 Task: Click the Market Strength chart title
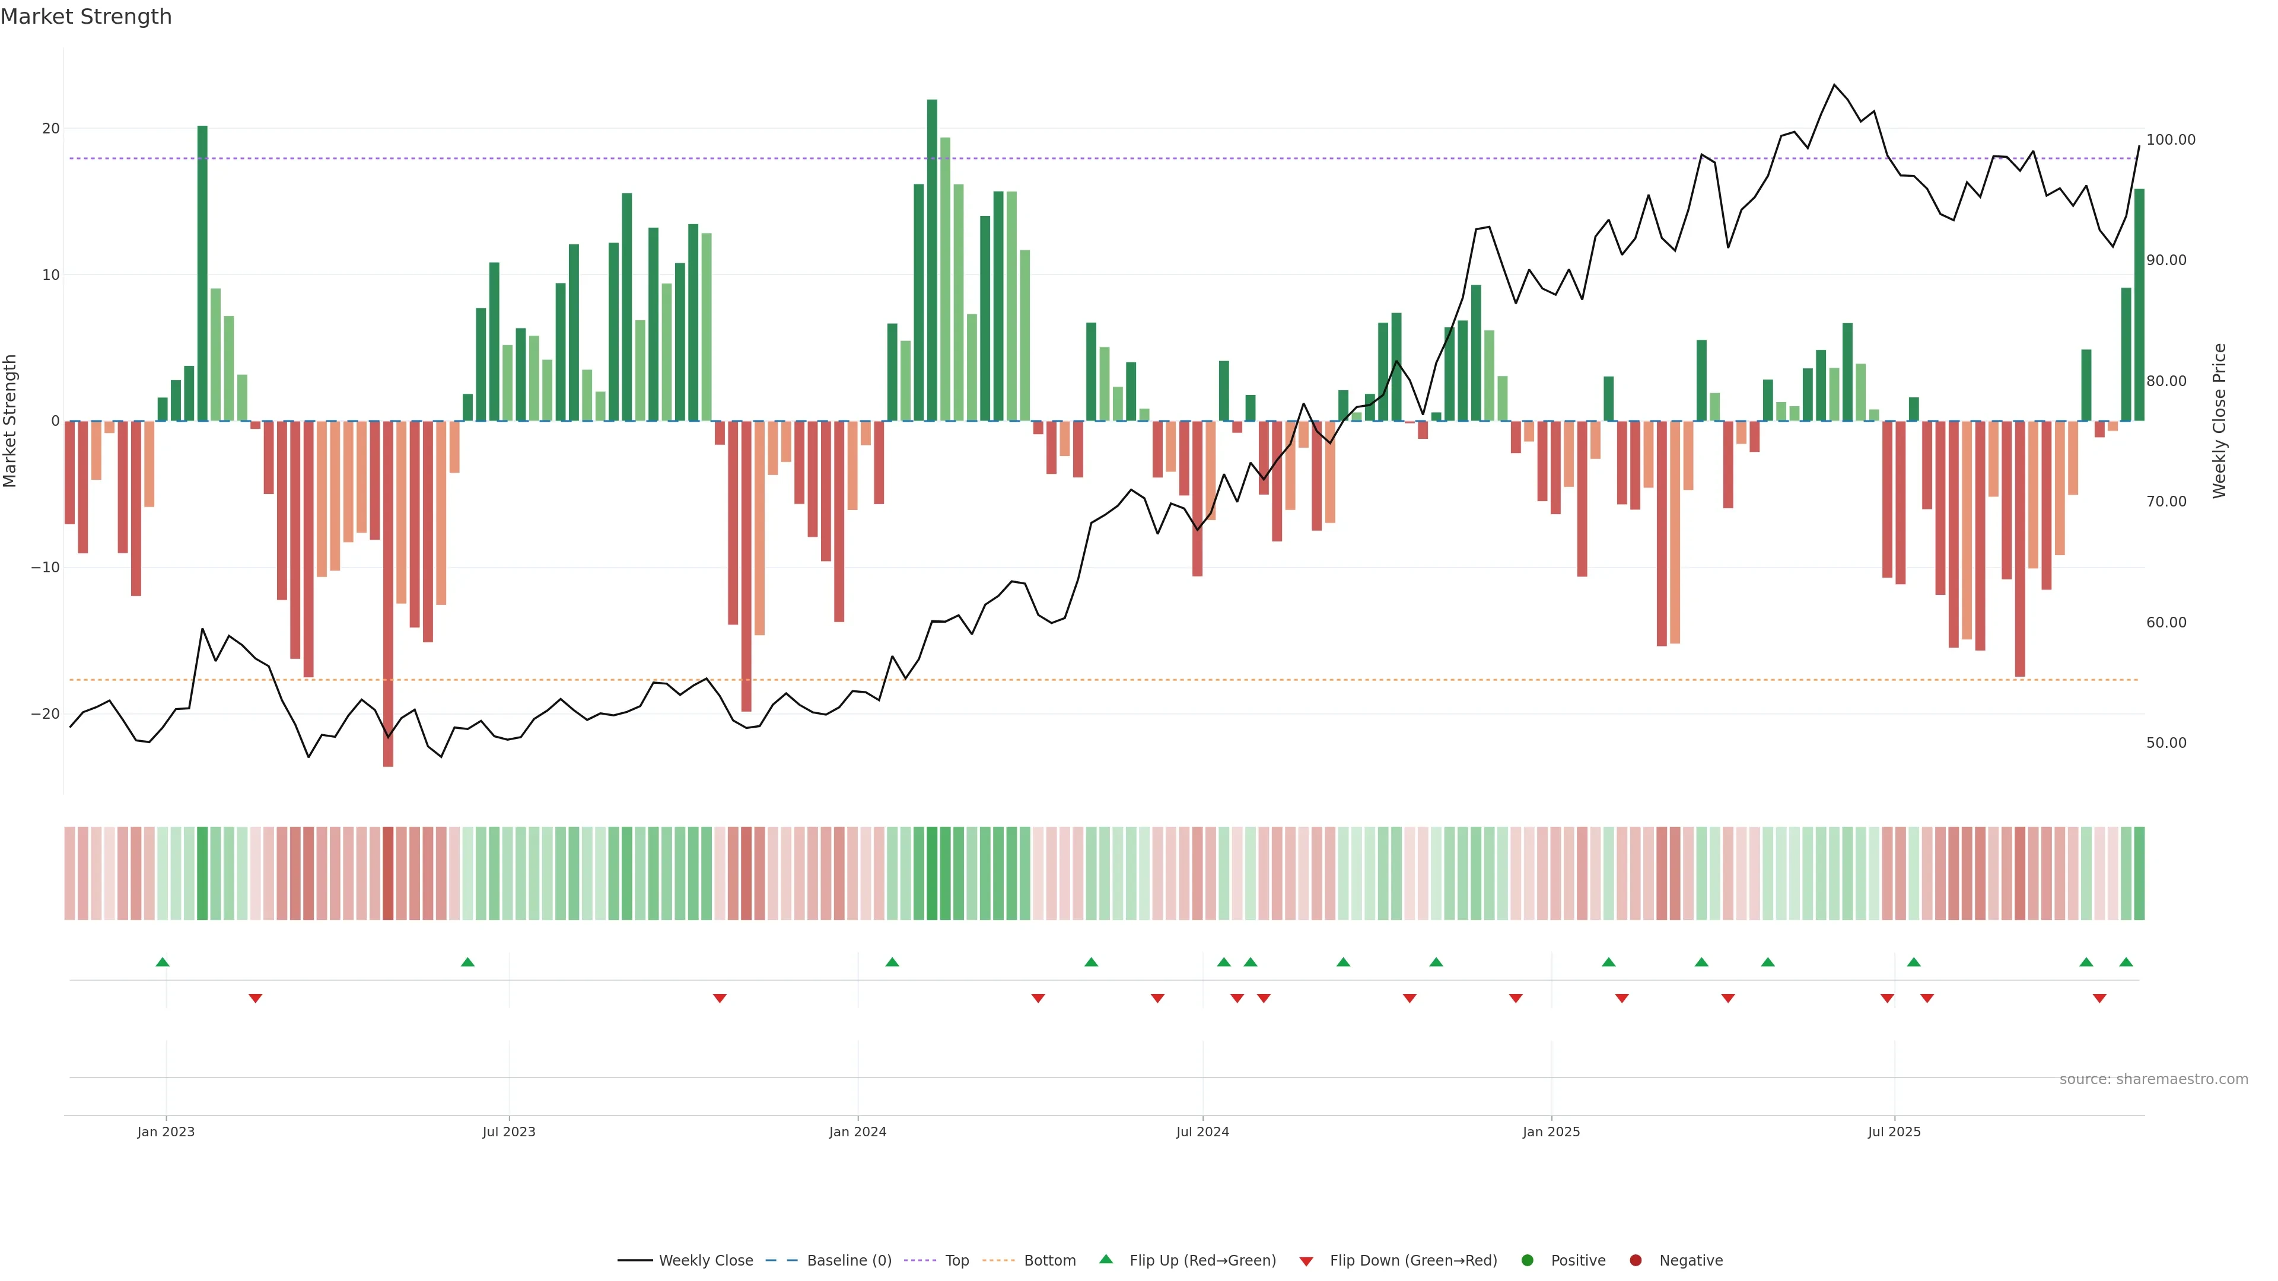click(86, 17)
